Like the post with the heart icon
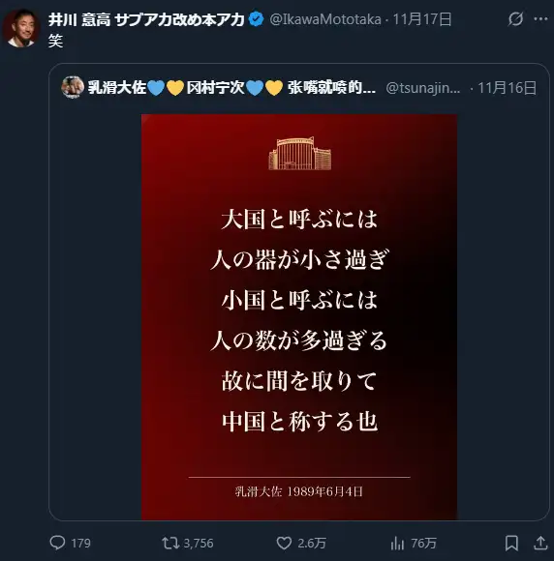Viewport: 554px width, 561px height. (x=284, y=543)
